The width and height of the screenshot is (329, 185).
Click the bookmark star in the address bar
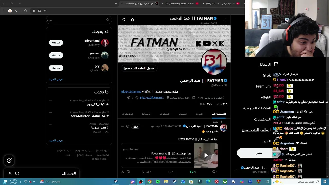click(34, 11)
